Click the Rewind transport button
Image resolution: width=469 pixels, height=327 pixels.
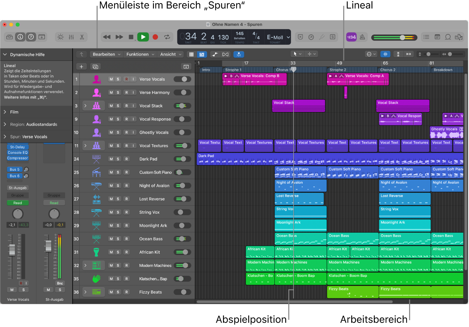coord(107,37)
